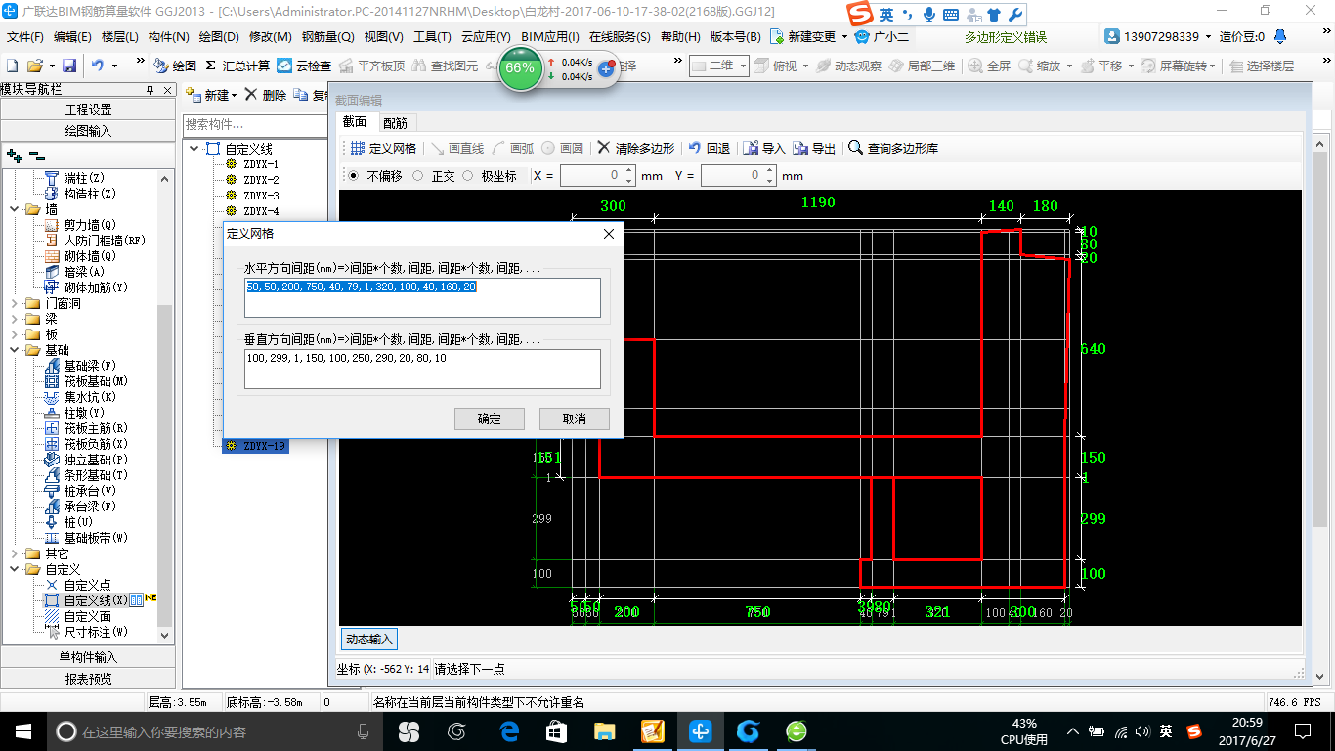Collapse the 墙 folder in tree
Image resolution: width=1335 pixels, height=751 pixels.
14,209
